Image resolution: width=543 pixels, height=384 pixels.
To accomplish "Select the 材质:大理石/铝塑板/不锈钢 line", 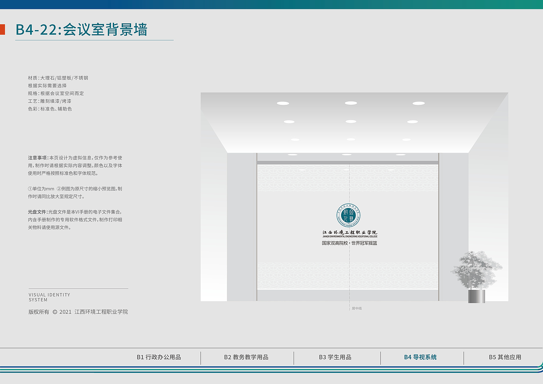I will 58,78.
